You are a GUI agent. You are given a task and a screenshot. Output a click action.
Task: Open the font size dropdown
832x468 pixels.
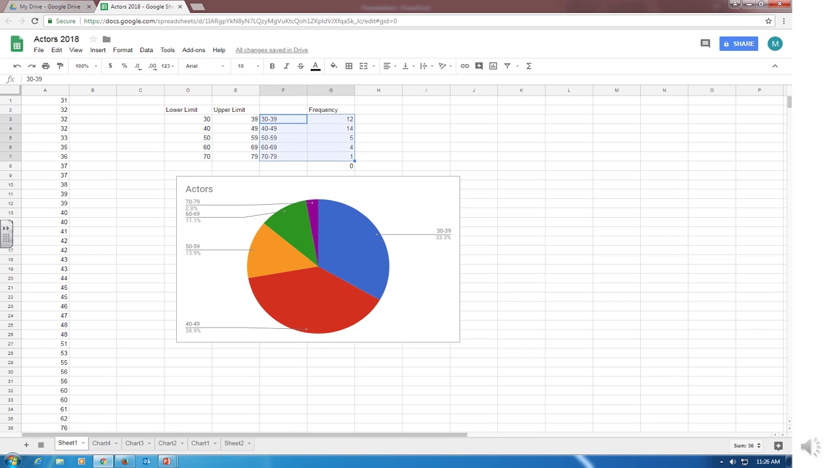point(248,66)
